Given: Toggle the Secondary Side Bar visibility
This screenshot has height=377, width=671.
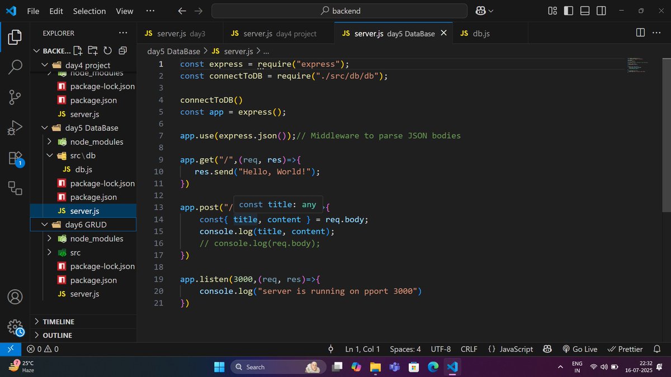Looking at the screenshot, I should 601,11.
